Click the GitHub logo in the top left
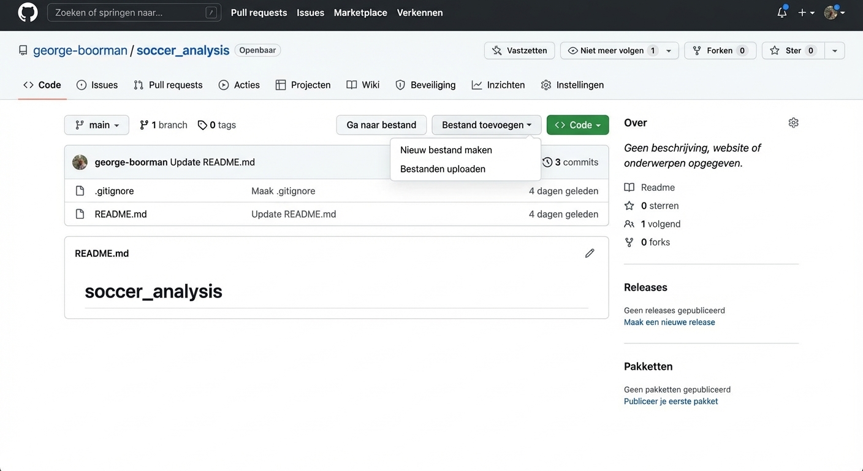The width and height of the screenshot is (863, 471). (28, 12)
